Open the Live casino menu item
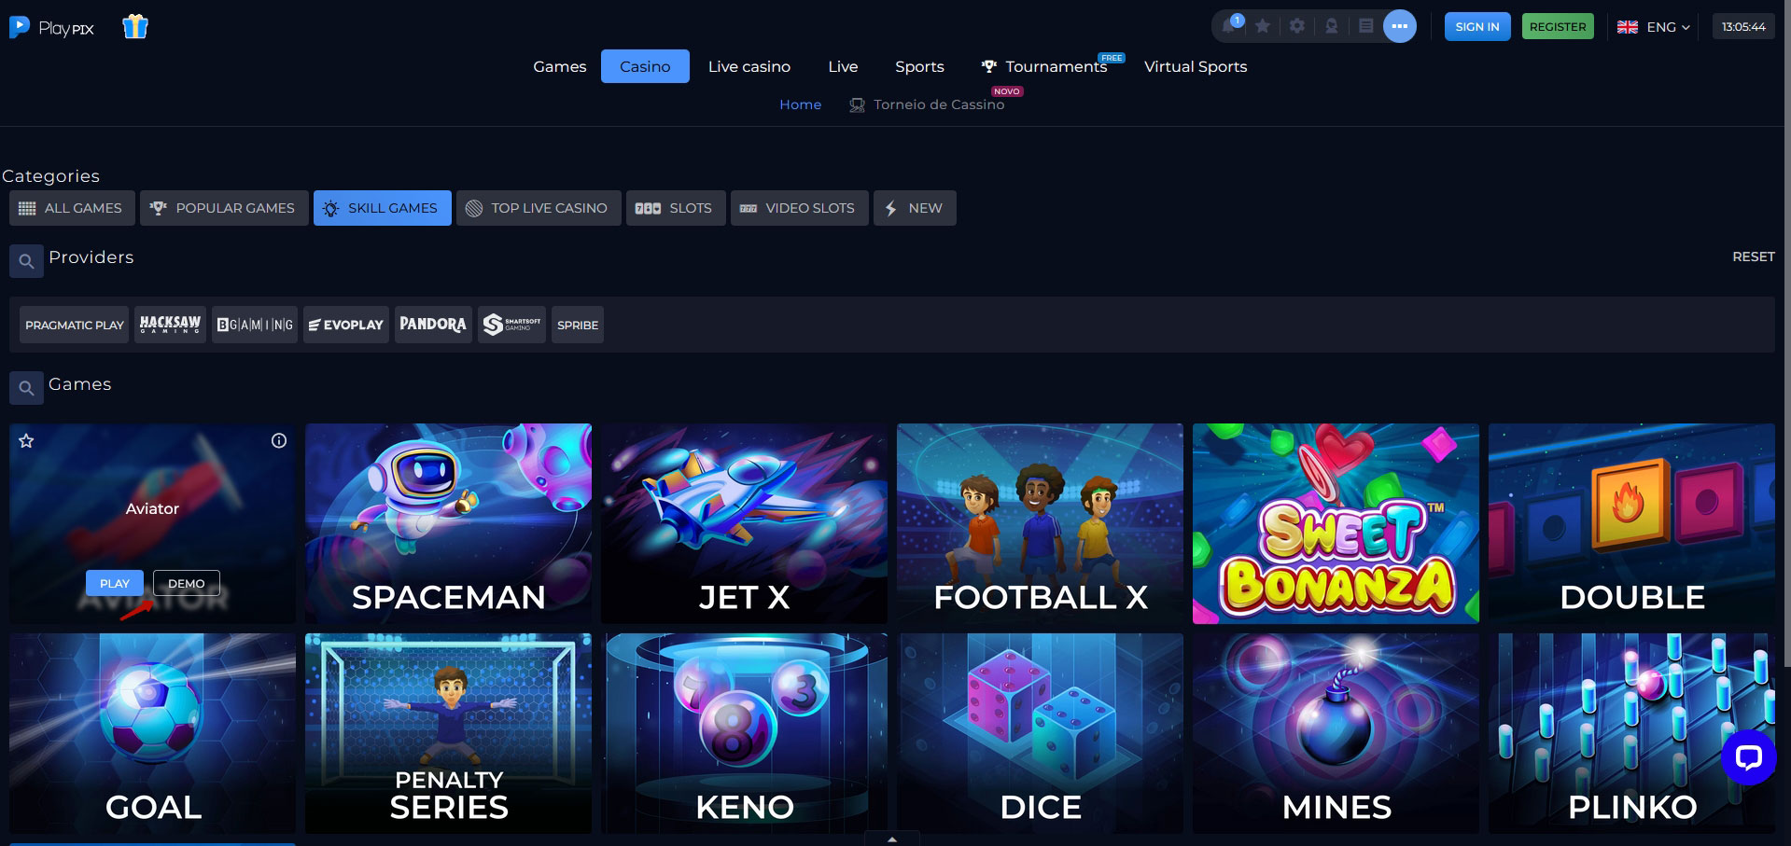The width and height of the screenshot is (1791, 846). click(x=749, y=66)
